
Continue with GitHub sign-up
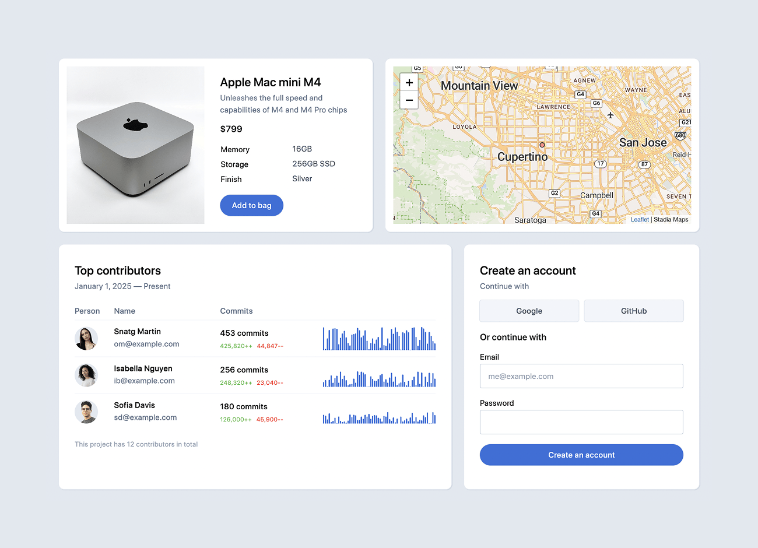[633, 311]
